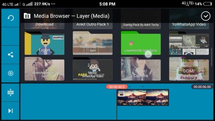Screen dimensions: 215x121
Task: Open the share icon in the sidebar
Action: coord(10,54)
